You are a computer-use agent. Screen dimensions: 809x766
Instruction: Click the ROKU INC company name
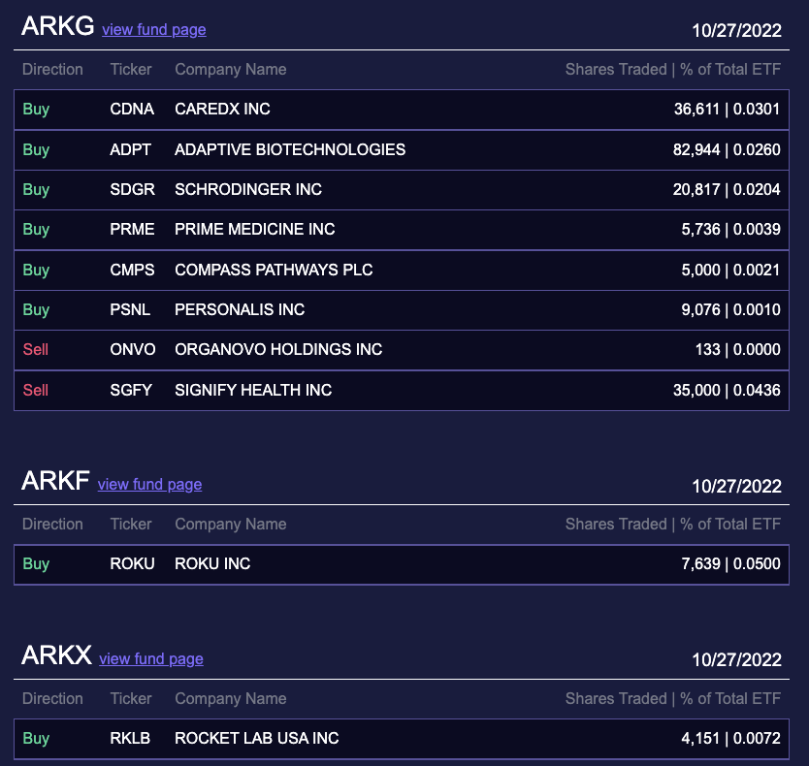212,563
